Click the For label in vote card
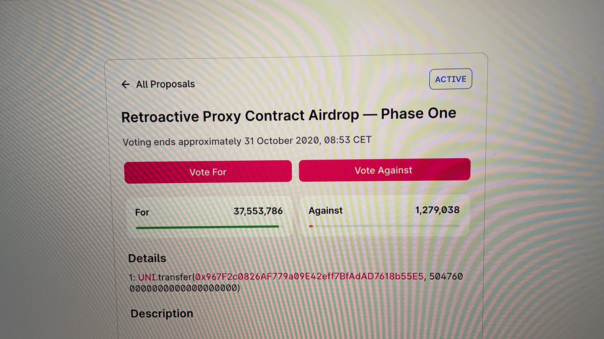Image resolution: width=604 pixels, height=339 pixels. [142, 212]
